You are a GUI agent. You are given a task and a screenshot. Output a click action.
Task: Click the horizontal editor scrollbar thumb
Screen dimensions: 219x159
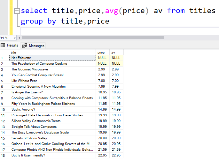pos(93,38)
